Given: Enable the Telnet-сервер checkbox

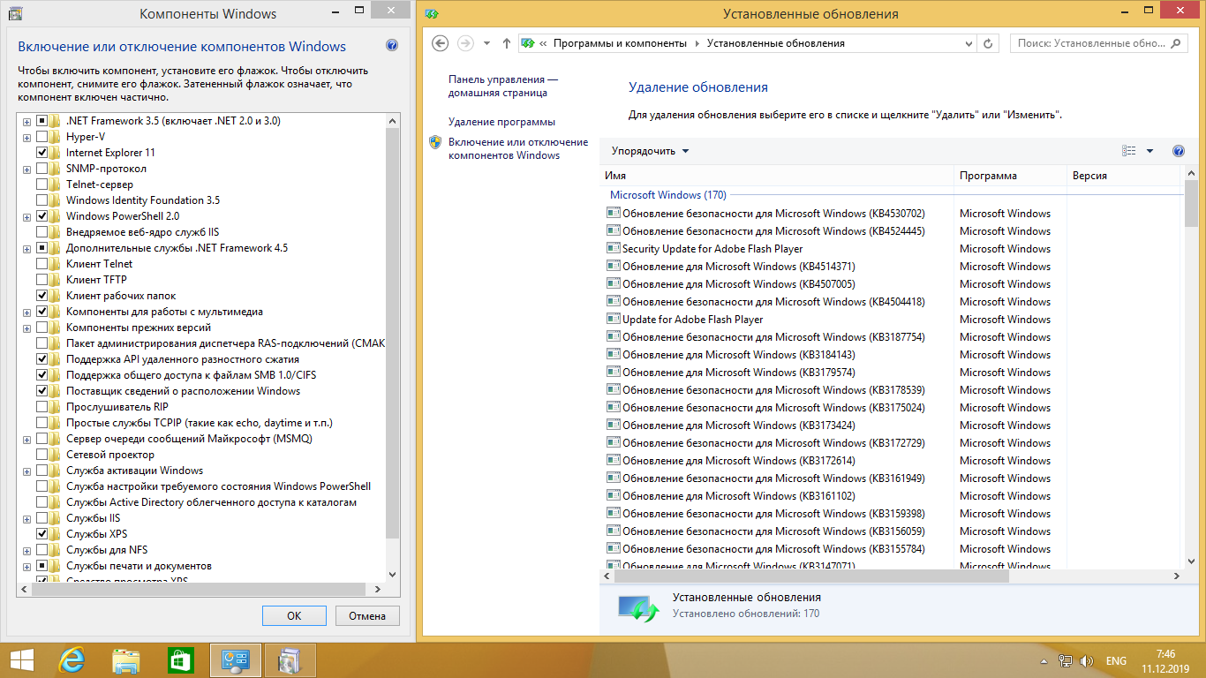Looking at the screenshot, I should pyautogui.click(x=41, y=185).
